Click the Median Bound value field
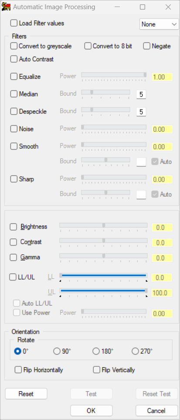Screen dimensions: 180x420 tap(141, 94)
